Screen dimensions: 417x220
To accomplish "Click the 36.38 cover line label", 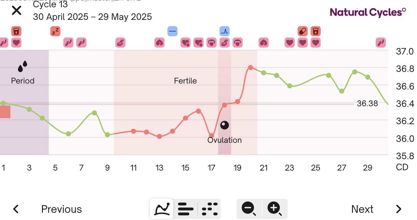I will coord(367,104).
